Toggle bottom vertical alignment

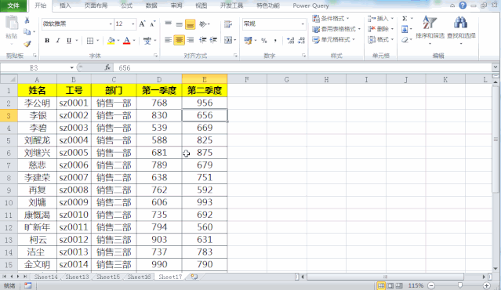pyautogui.click(x=190, y=24)
